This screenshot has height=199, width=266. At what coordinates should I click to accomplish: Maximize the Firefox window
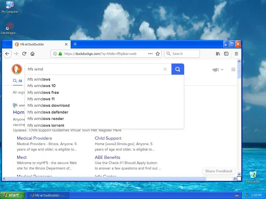pos(232,44)
